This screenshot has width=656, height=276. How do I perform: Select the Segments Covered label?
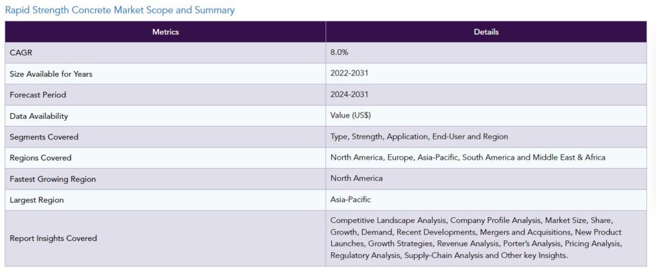pos(44,137)
